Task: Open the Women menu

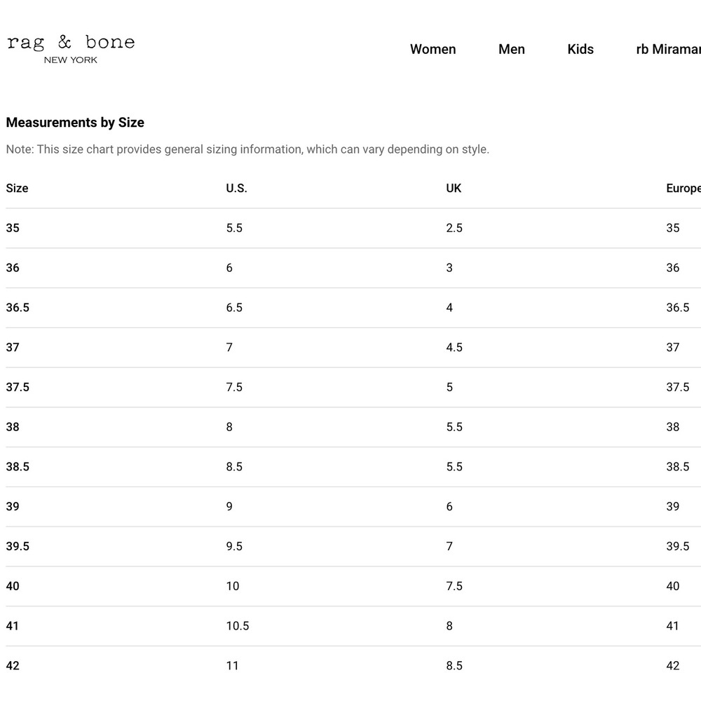Action: 433,49
